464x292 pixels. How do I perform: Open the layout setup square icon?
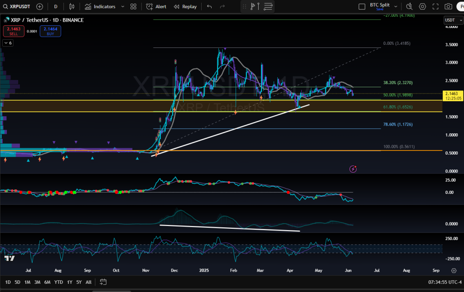tap(362, 6)
